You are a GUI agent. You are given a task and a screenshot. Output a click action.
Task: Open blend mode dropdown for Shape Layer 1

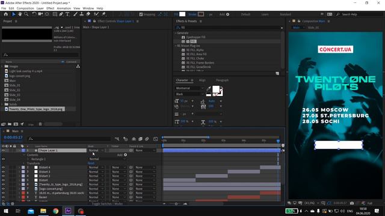pos(96,151)
